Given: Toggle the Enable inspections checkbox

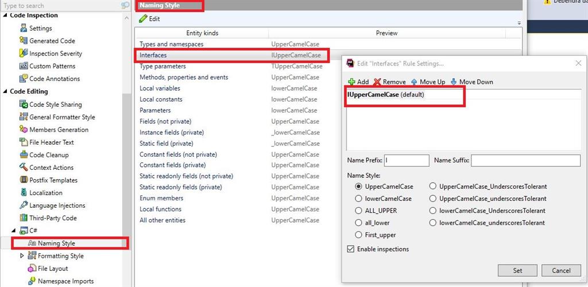Looking at the screenshot, I should (x=351, y=249).
